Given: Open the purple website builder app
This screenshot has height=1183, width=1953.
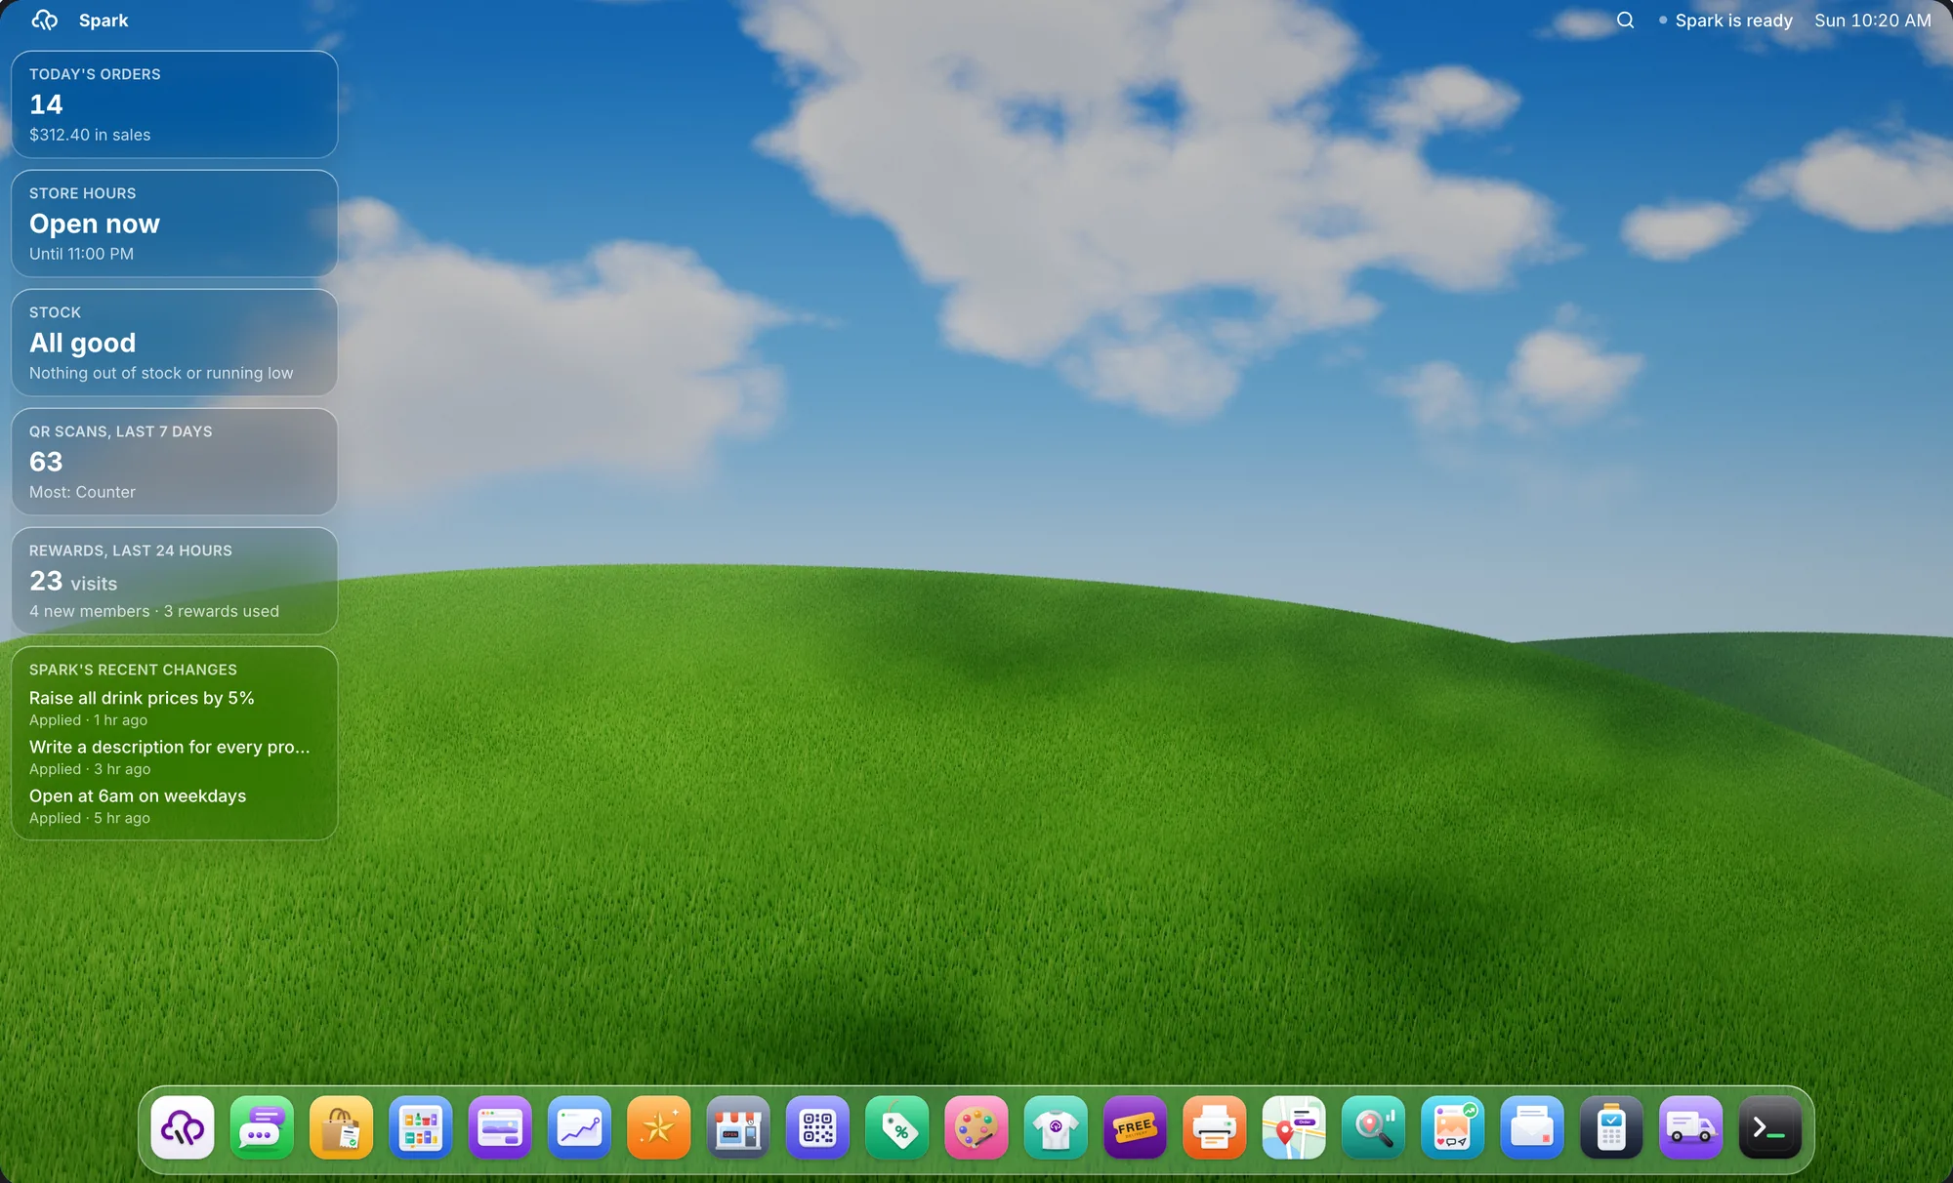Looking at the screenshot, I should (500, 1127).
